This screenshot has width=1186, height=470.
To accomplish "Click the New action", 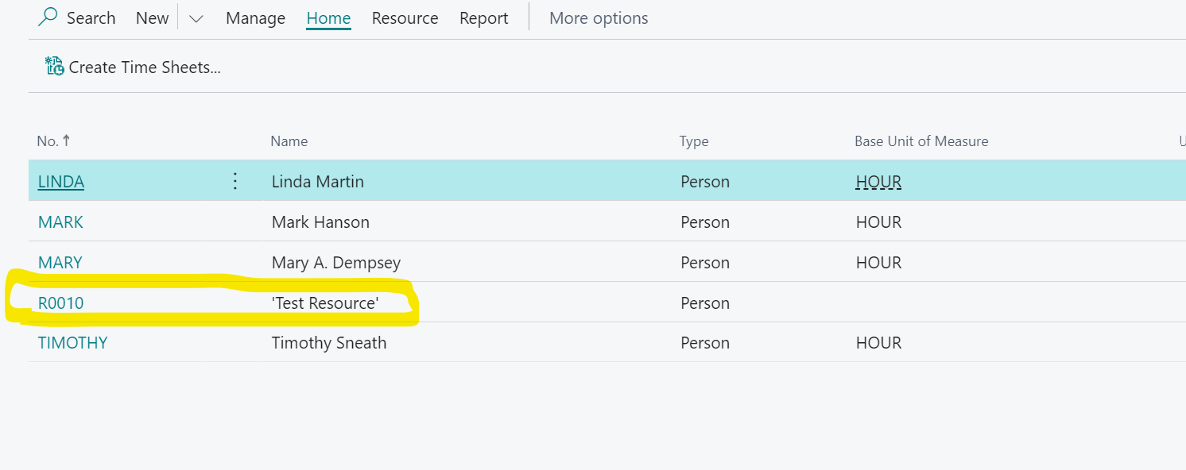I will click(152, 18).
